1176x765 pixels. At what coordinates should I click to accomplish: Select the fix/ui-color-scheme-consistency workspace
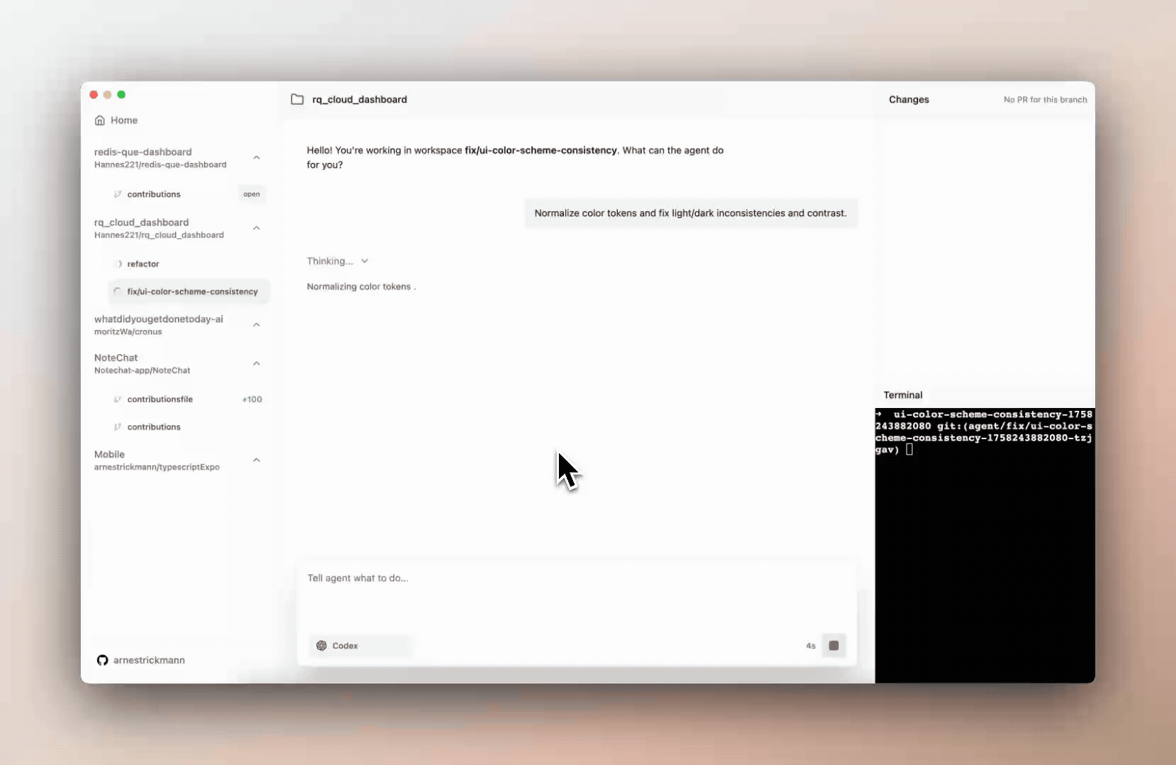tap(192, 292)
